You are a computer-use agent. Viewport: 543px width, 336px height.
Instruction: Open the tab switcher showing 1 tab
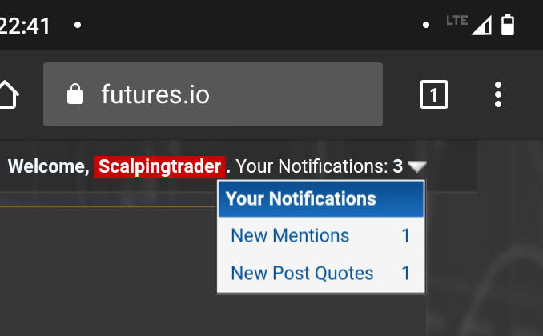tap(433, 94)
